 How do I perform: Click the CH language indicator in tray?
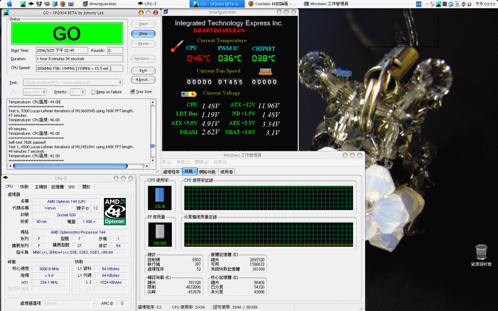(x=419, y=4)
